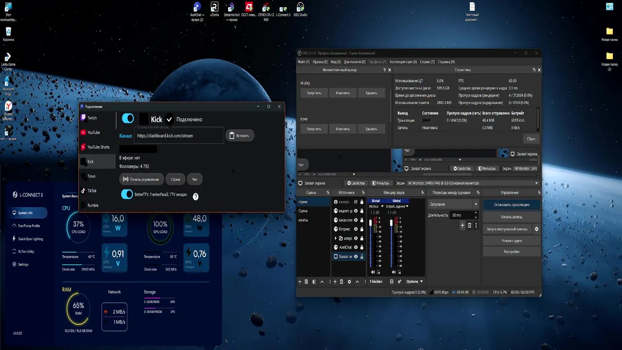Screen dimensions: 622x350
Task: Move scene up with Scenes arrow icon
Action: (322, 282)
